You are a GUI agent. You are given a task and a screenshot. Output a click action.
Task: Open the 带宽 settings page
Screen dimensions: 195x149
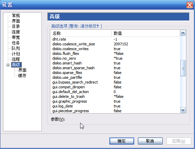pos(16,38)
